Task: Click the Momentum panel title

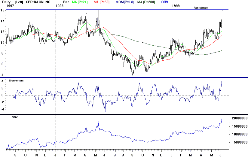Action: (16, 80)
